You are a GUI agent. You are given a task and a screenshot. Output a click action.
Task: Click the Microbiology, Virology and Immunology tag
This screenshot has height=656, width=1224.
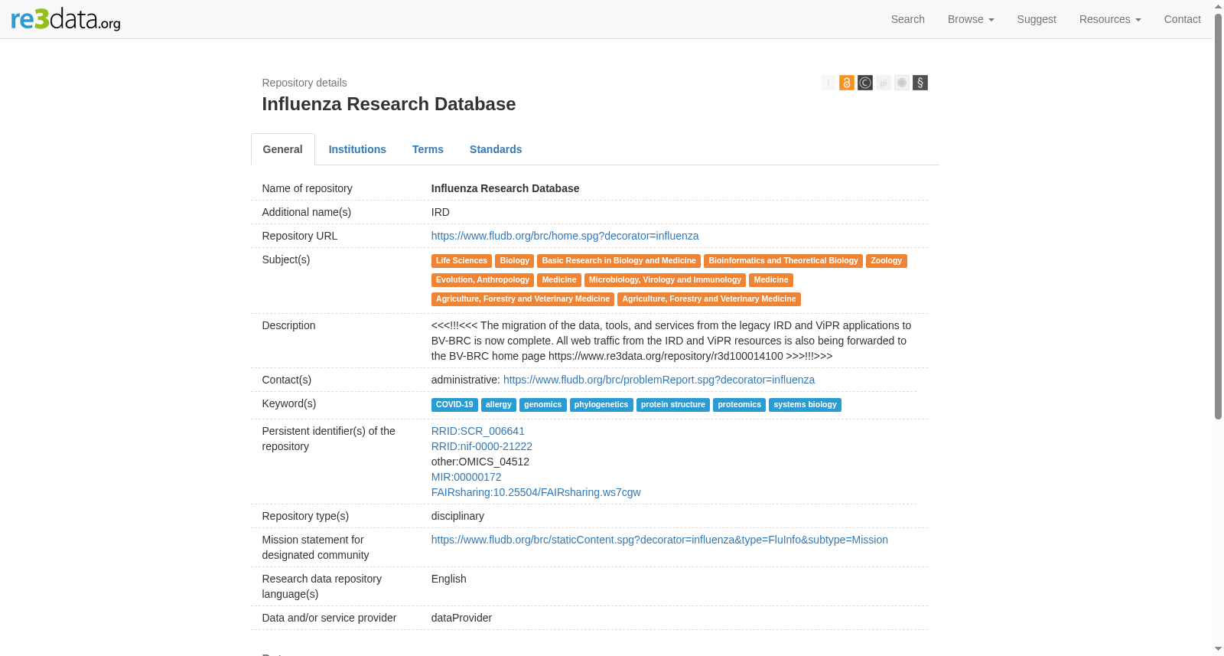[665, 280]
